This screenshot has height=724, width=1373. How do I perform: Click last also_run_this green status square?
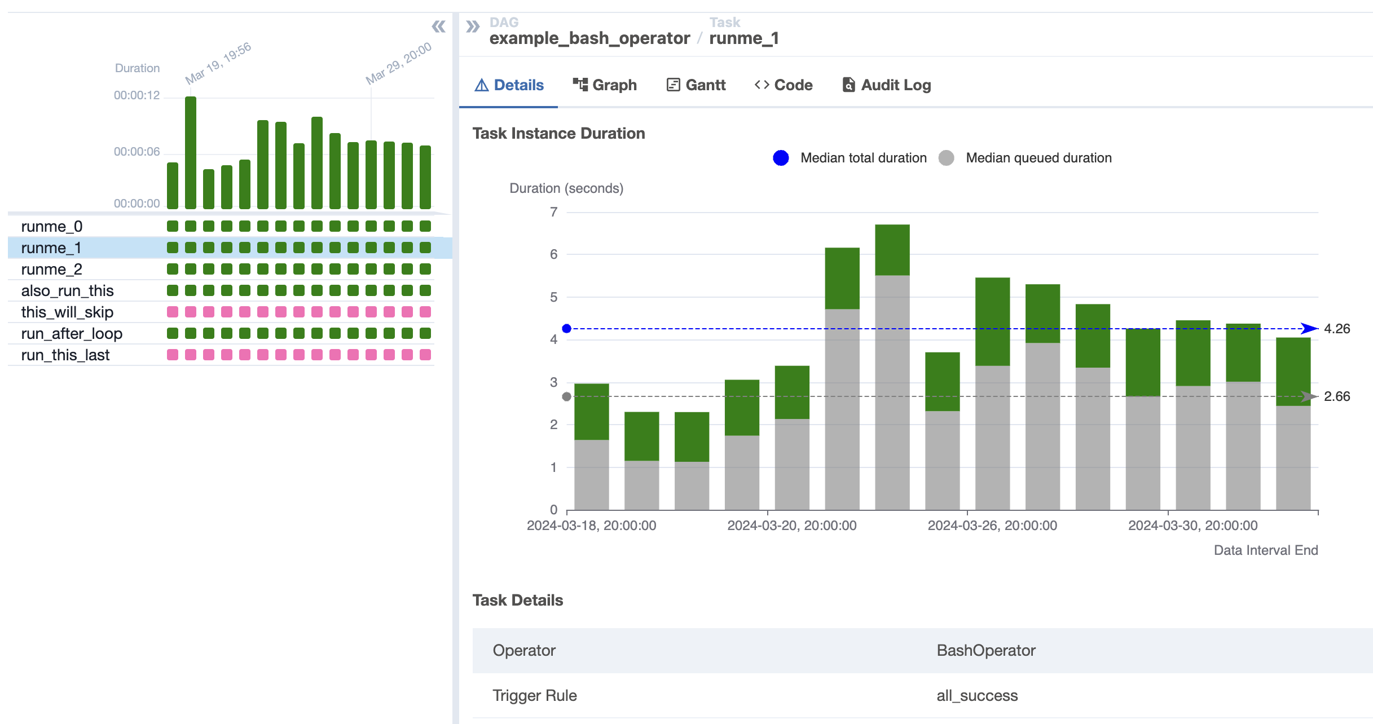[425, 290]
